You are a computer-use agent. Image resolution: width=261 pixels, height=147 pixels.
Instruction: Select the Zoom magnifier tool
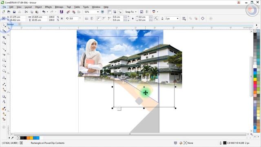click(x=4, y=43)
